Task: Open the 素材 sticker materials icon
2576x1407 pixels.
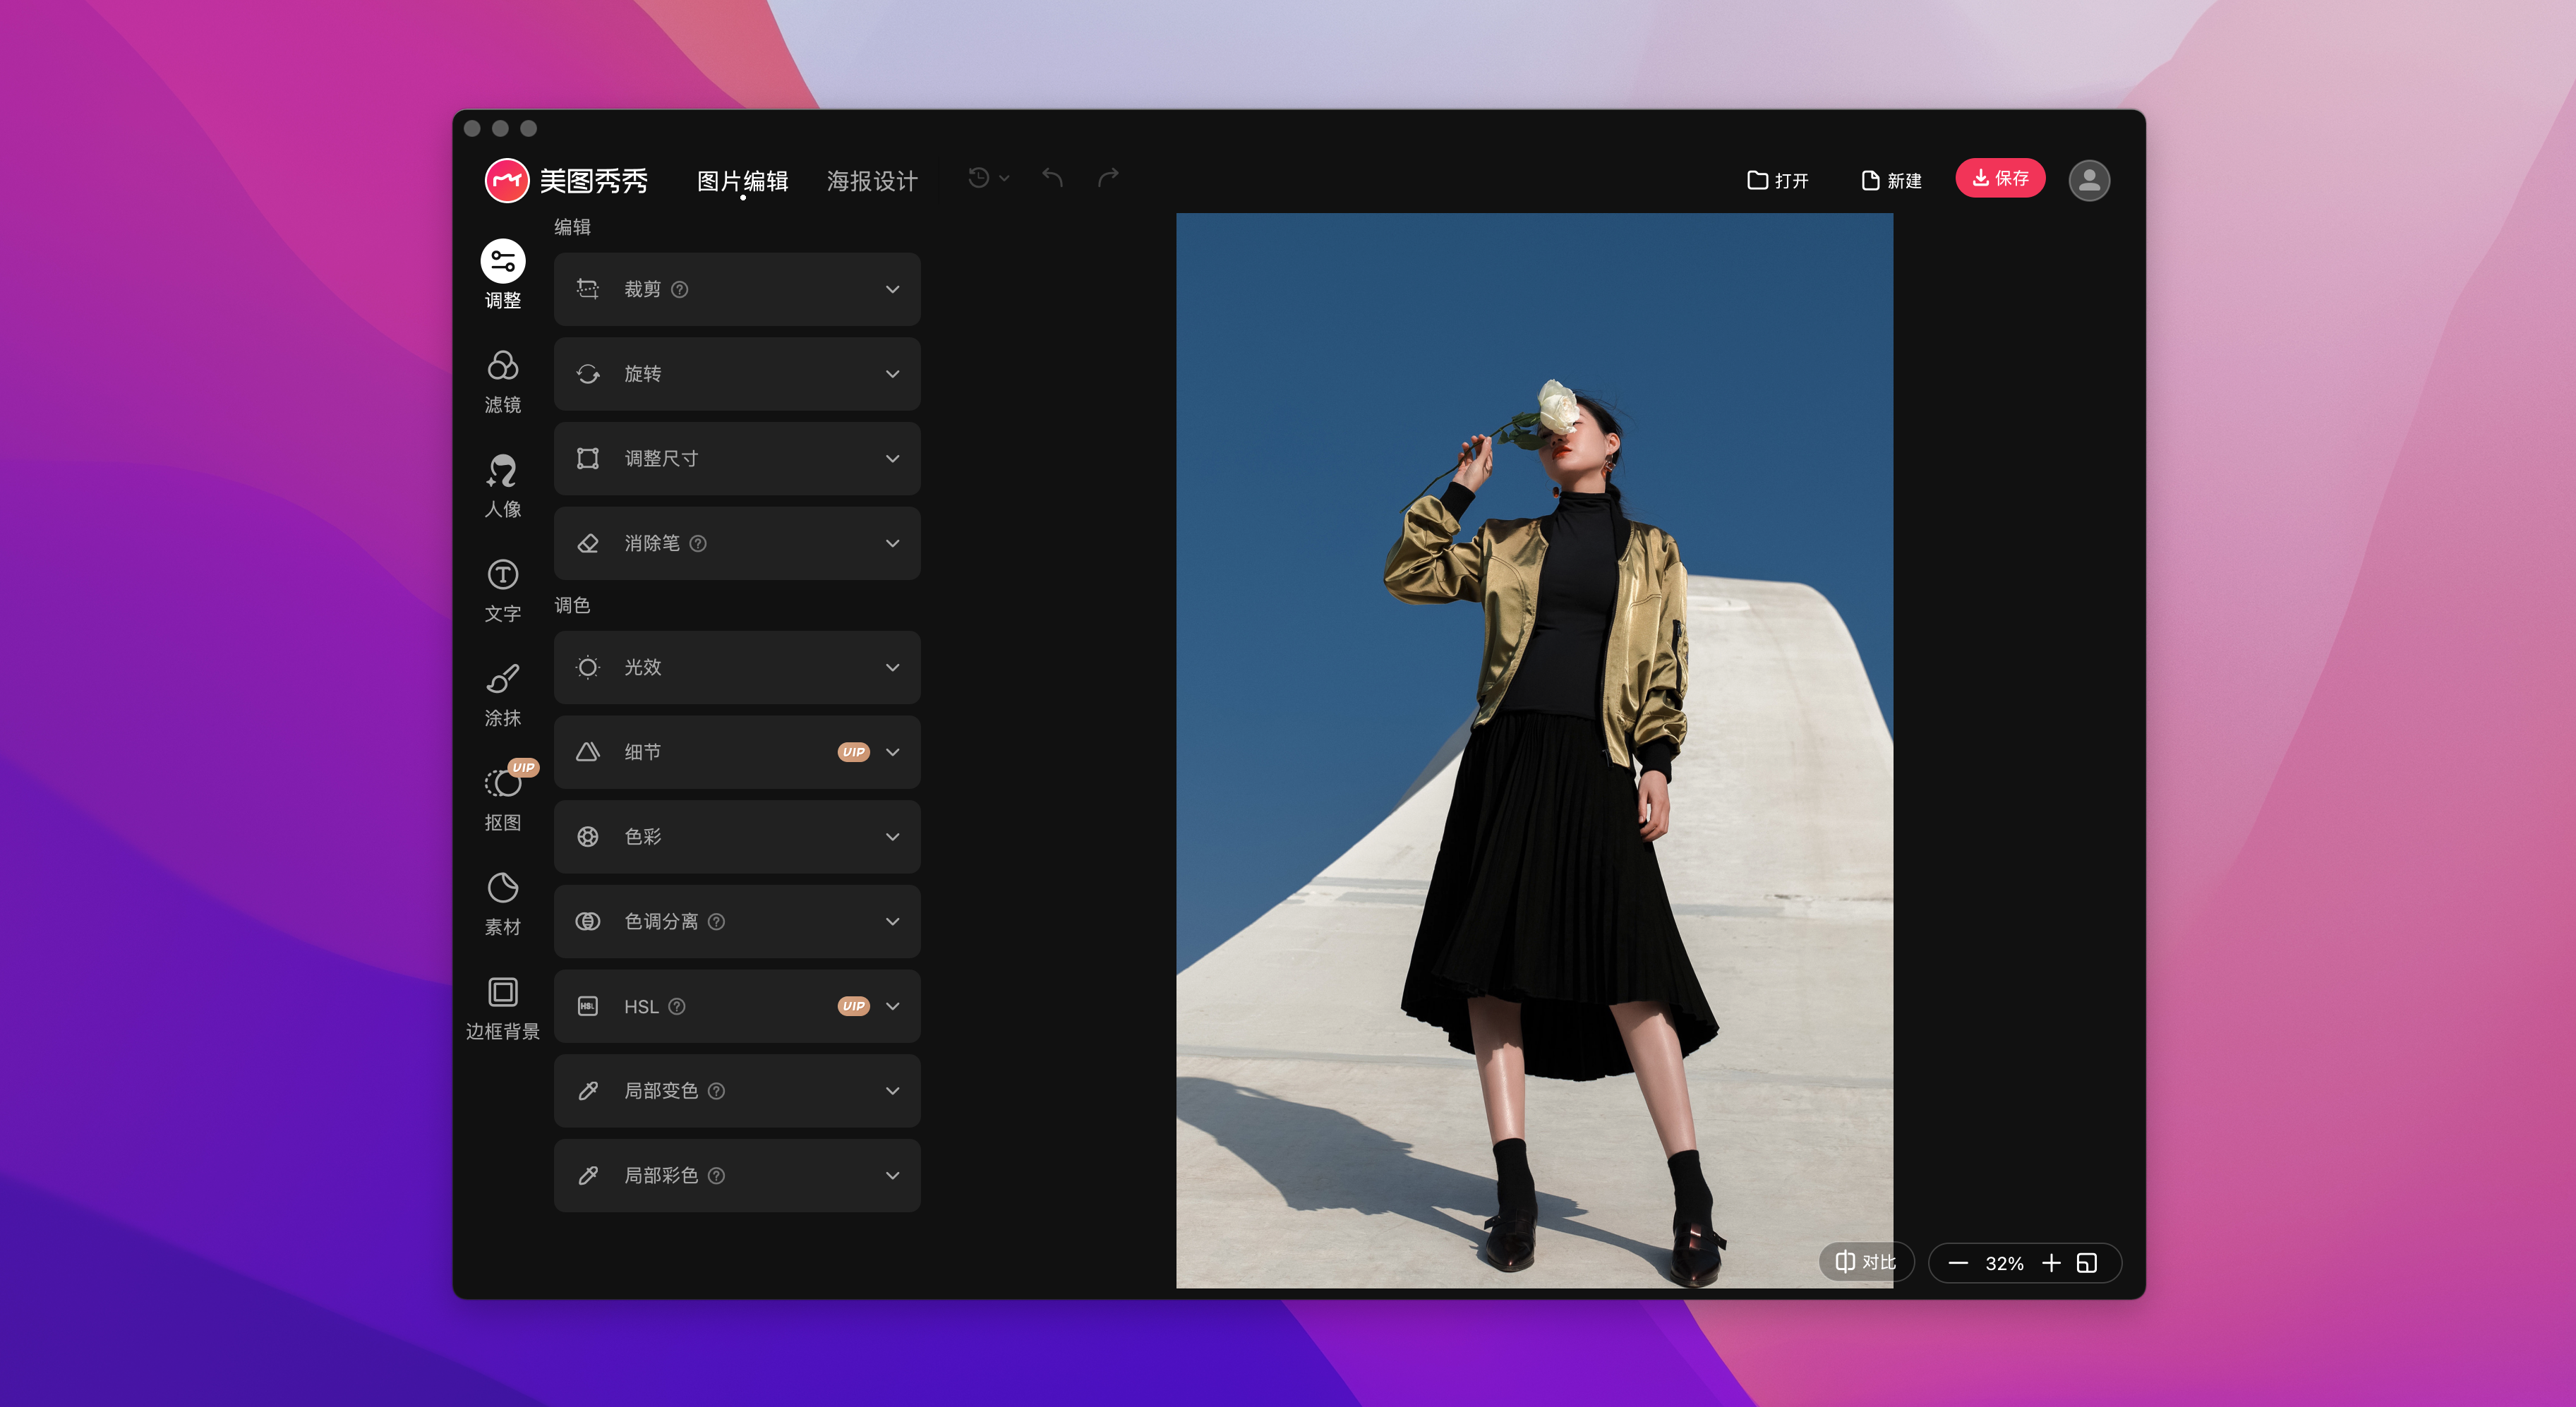Action: tap(502, 887)
